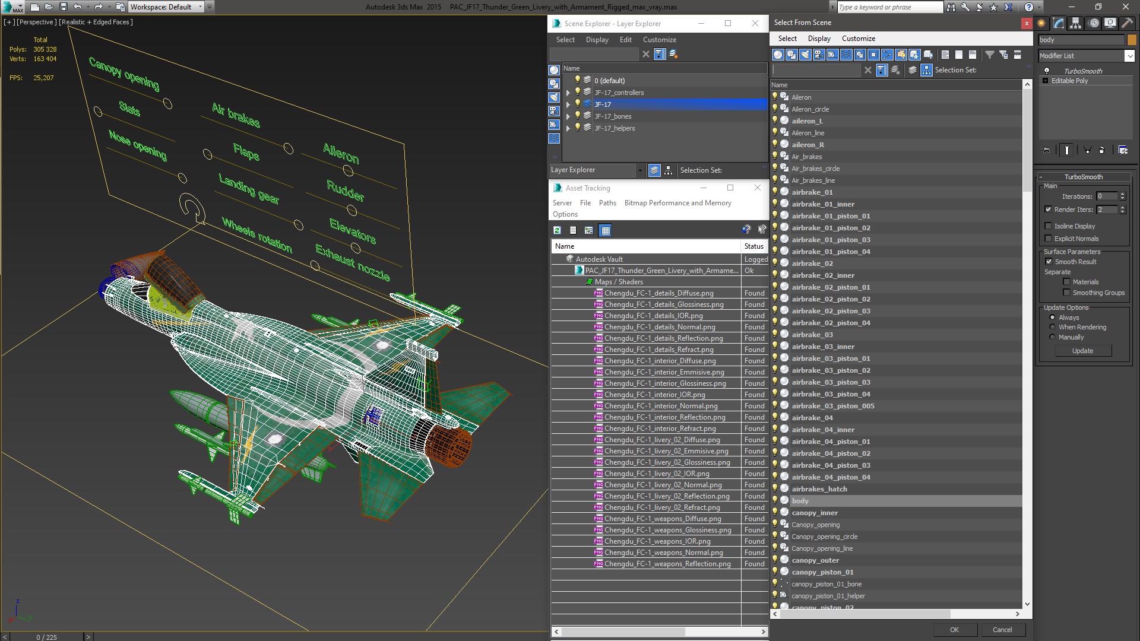Click create new layer icon in Scene Explorer
Screen dimensions: 1140x641
pyautogui.click(x=673, y=54)
